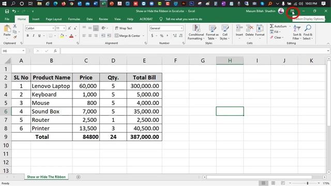Decrease font size with the smaller A

(x=75, y=28)
